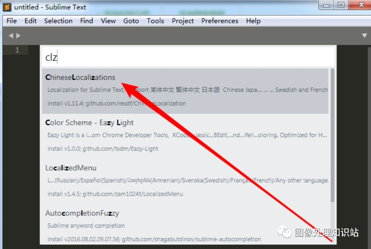Screen dimensions: 371x249
Task: Select ChineseLocalizations package
Action: point(185,91)
